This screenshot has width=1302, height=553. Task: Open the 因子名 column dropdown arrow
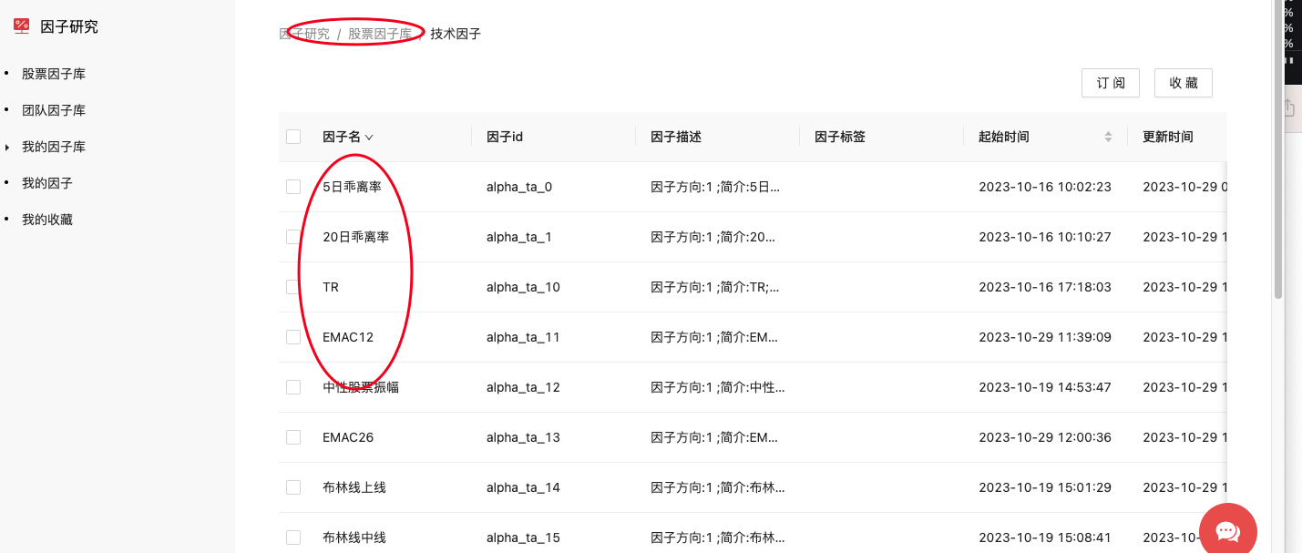[x=369, y=138]
